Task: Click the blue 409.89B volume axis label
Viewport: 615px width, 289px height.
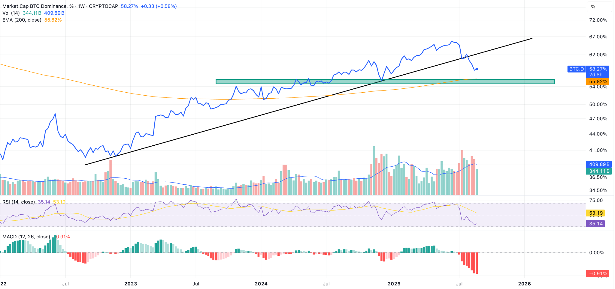Action: click(599, 164)
